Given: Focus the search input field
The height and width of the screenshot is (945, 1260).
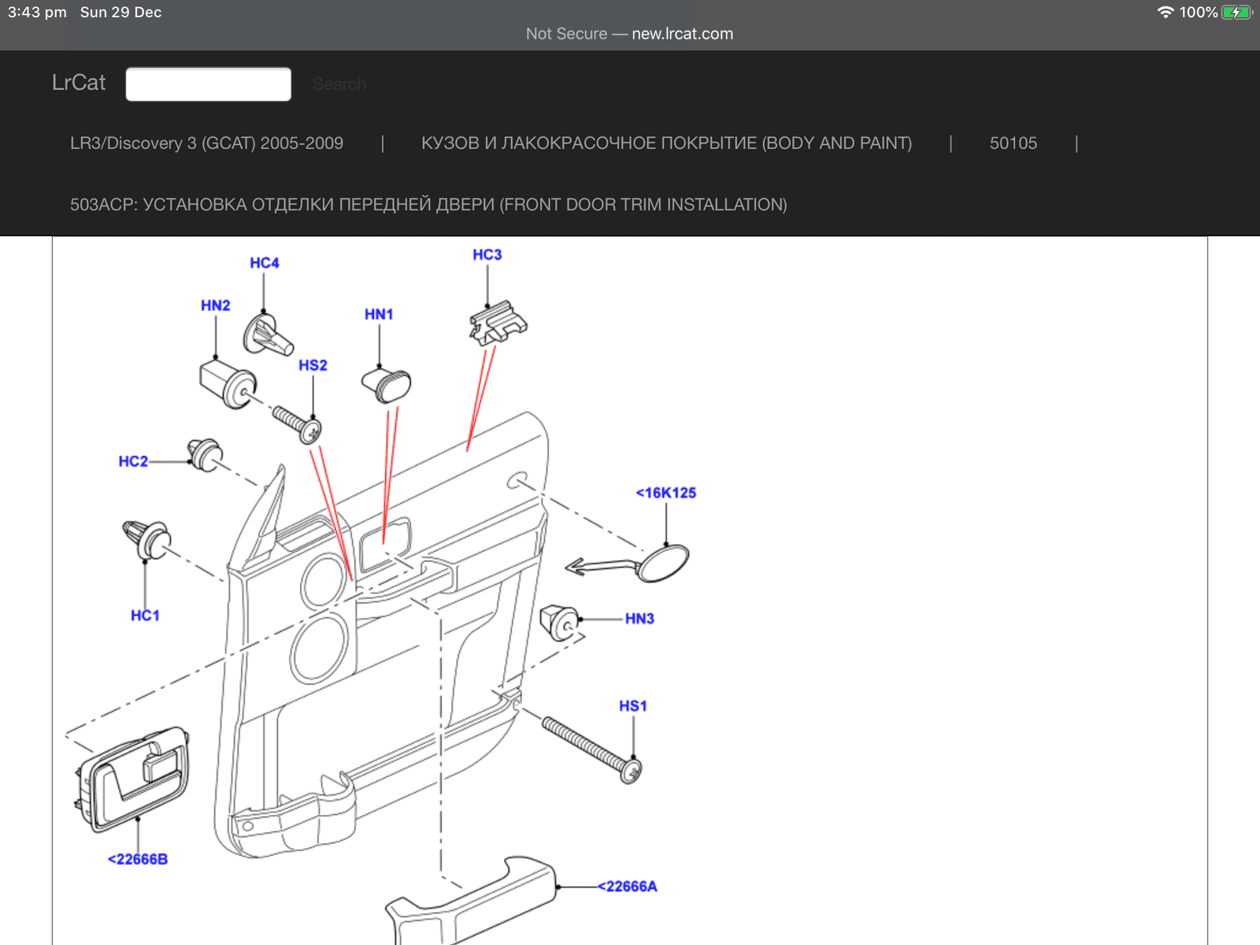Looking at the screenshot, I should 209,84.
